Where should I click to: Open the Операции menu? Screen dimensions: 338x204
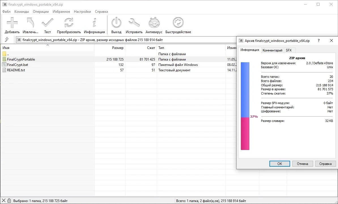pos(41,12)
